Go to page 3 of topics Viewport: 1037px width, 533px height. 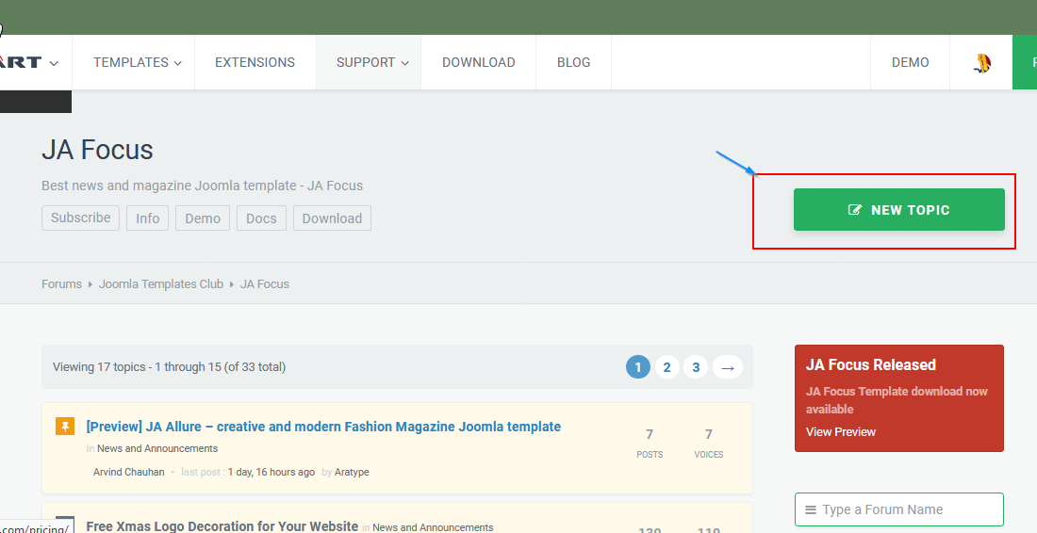point(696,367)
